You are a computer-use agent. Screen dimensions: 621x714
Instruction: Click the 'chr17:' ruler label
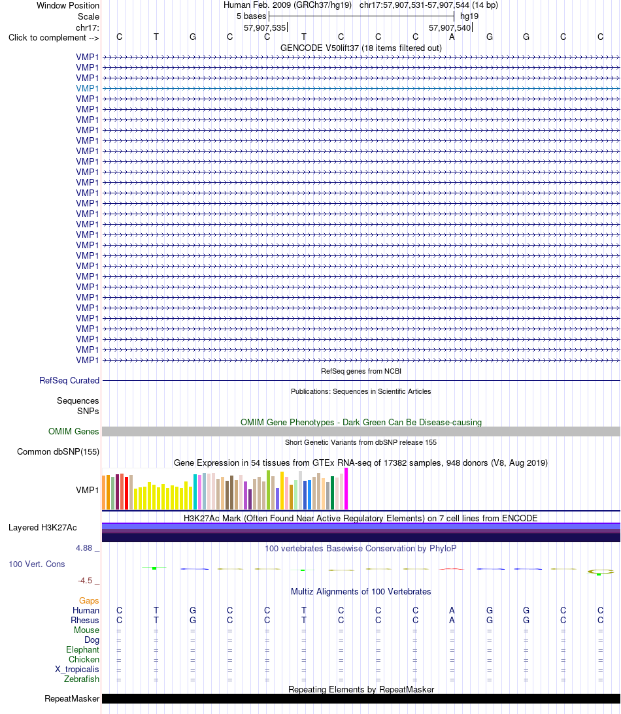click(88, 28)
